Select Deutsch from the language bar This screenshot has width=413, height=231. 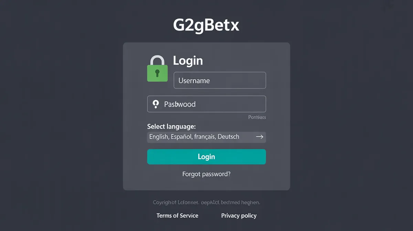pyautogui.click(x=229, y=137)
